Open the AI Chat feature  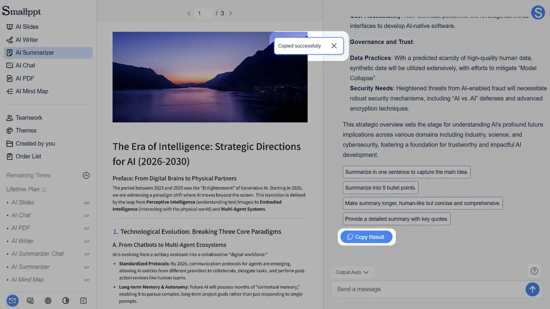coord(25,65)
